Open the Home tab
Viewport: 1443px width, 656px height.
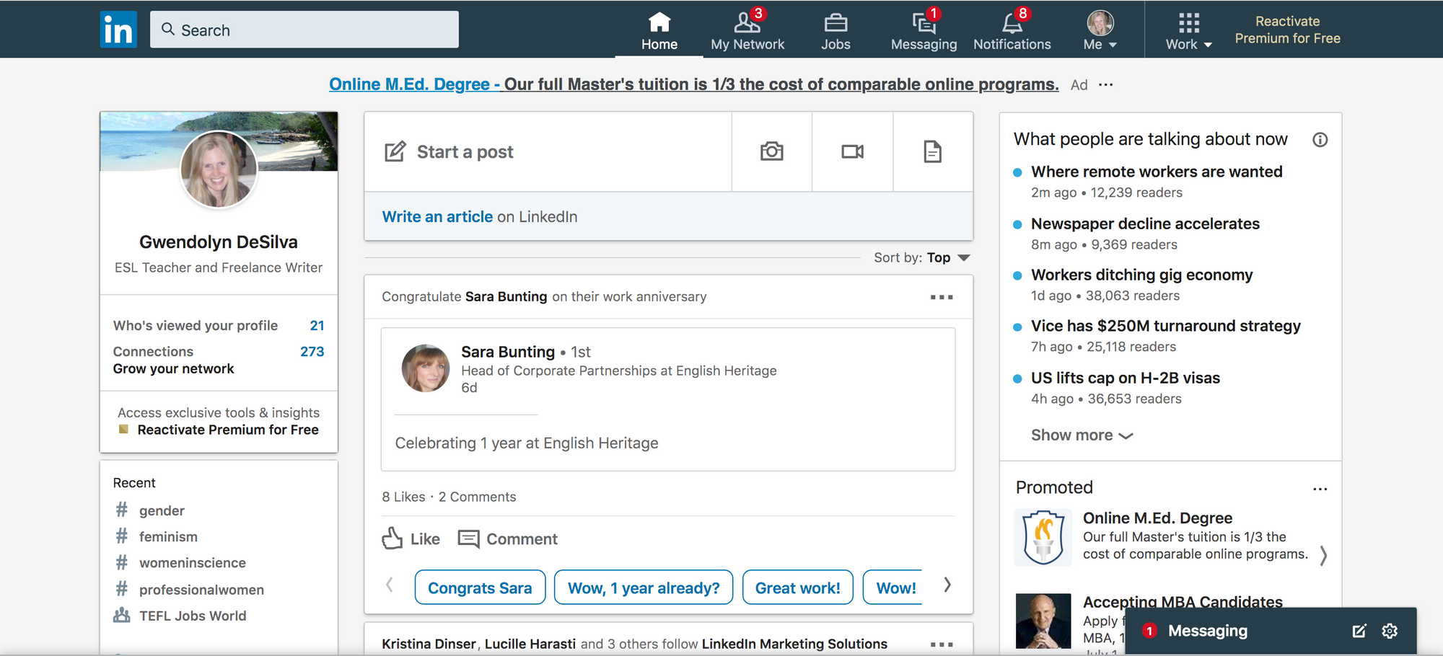tap(659, 32)
